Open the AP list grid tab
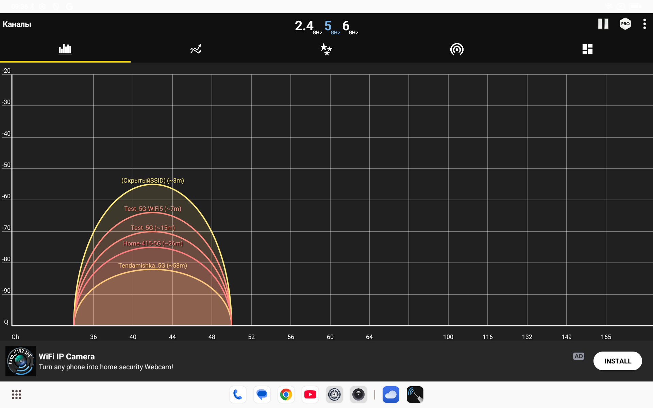The height and width of the screenshot is (408, 653). click(587, 49)
